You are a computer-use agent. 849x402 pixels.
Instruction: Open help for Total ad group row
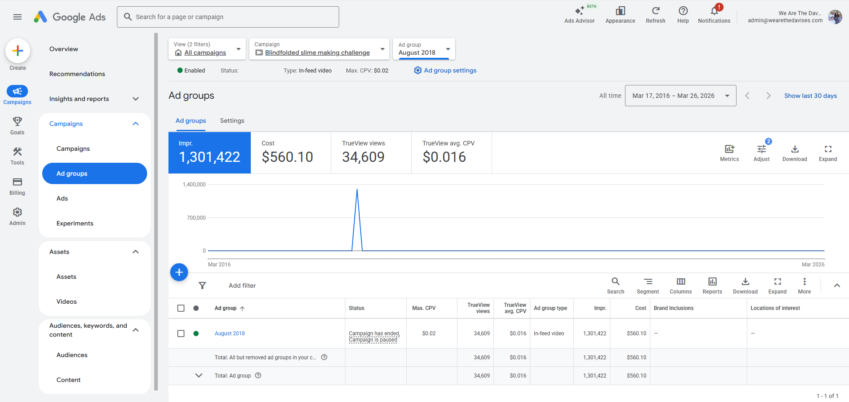[258, 375]
